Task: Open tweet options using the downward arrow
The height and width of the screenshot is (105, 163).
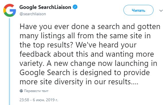Action: pyautogui.click(x=161, y=11)
